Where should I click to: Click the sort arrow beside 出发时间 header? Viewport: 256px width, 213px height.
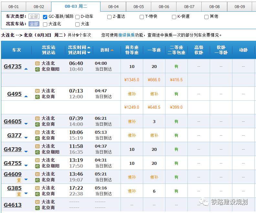click(89, 48)
